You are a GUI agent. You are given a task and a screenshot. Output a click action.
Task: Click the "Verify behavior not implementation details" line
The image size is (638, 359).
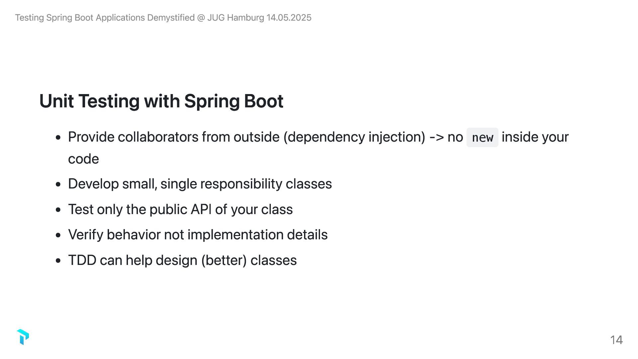(x=198, y=235)
